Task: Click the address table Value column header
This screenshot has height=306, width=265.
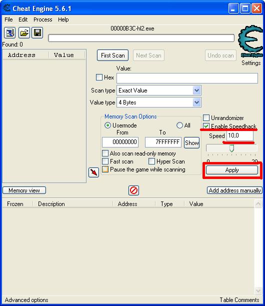Action: coord(219,203)
